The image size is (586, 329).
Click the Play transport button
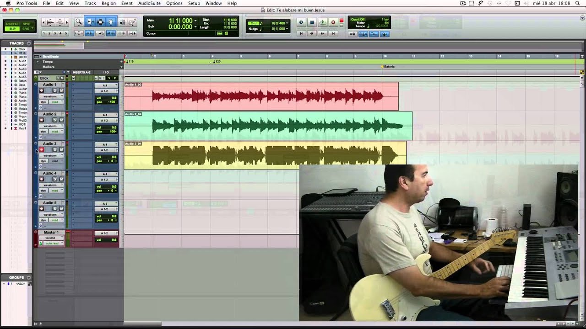(x=323, y=22)
